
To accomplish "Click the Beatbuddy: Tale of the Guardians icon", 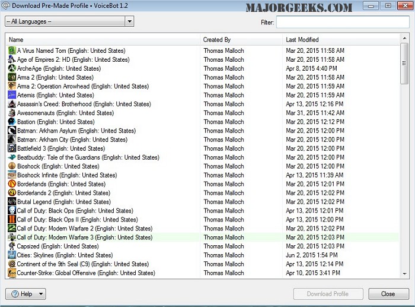I will (12, 157).
